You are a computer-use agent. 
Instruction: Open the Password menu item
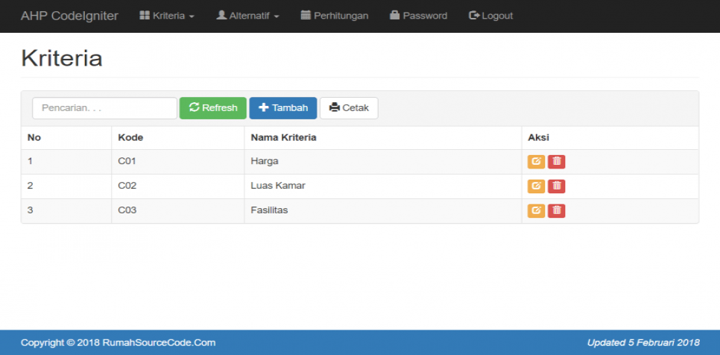tap(418, 16)
